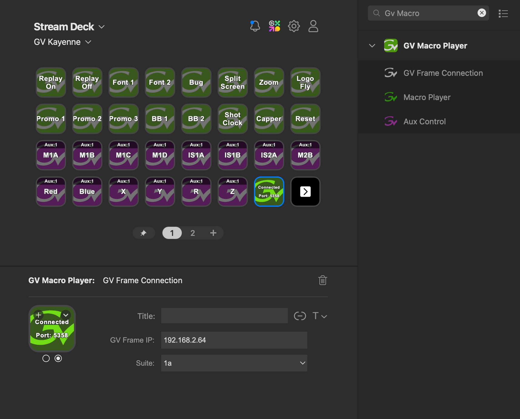This screenshot has height=419, width=520.
Task: Select the Connected Port 5358 key
Action: click(x=269, y=192)
